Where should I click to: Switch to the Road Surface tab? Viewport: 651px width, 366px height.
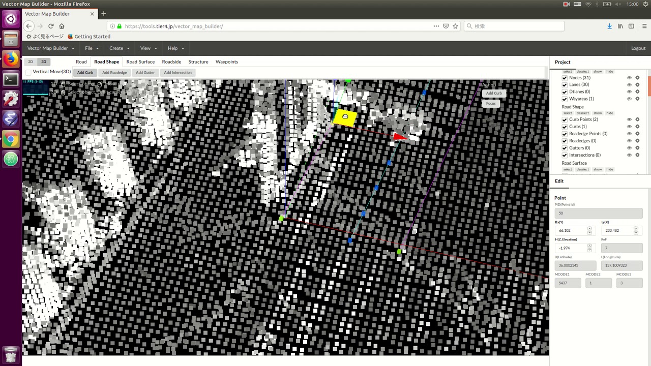(x=140, y=62)
